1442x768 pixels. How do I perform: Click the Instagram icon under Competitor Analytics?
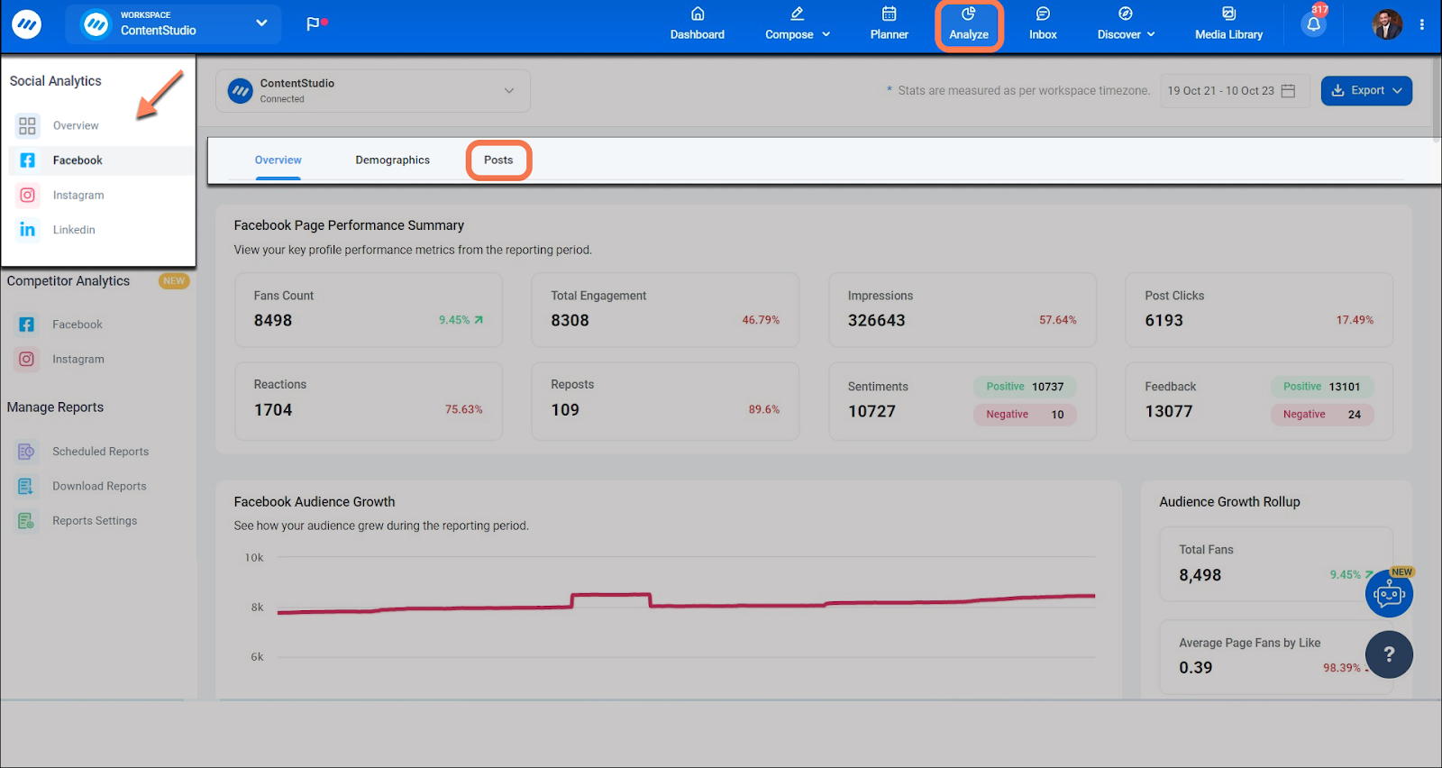tap(27, 359)
